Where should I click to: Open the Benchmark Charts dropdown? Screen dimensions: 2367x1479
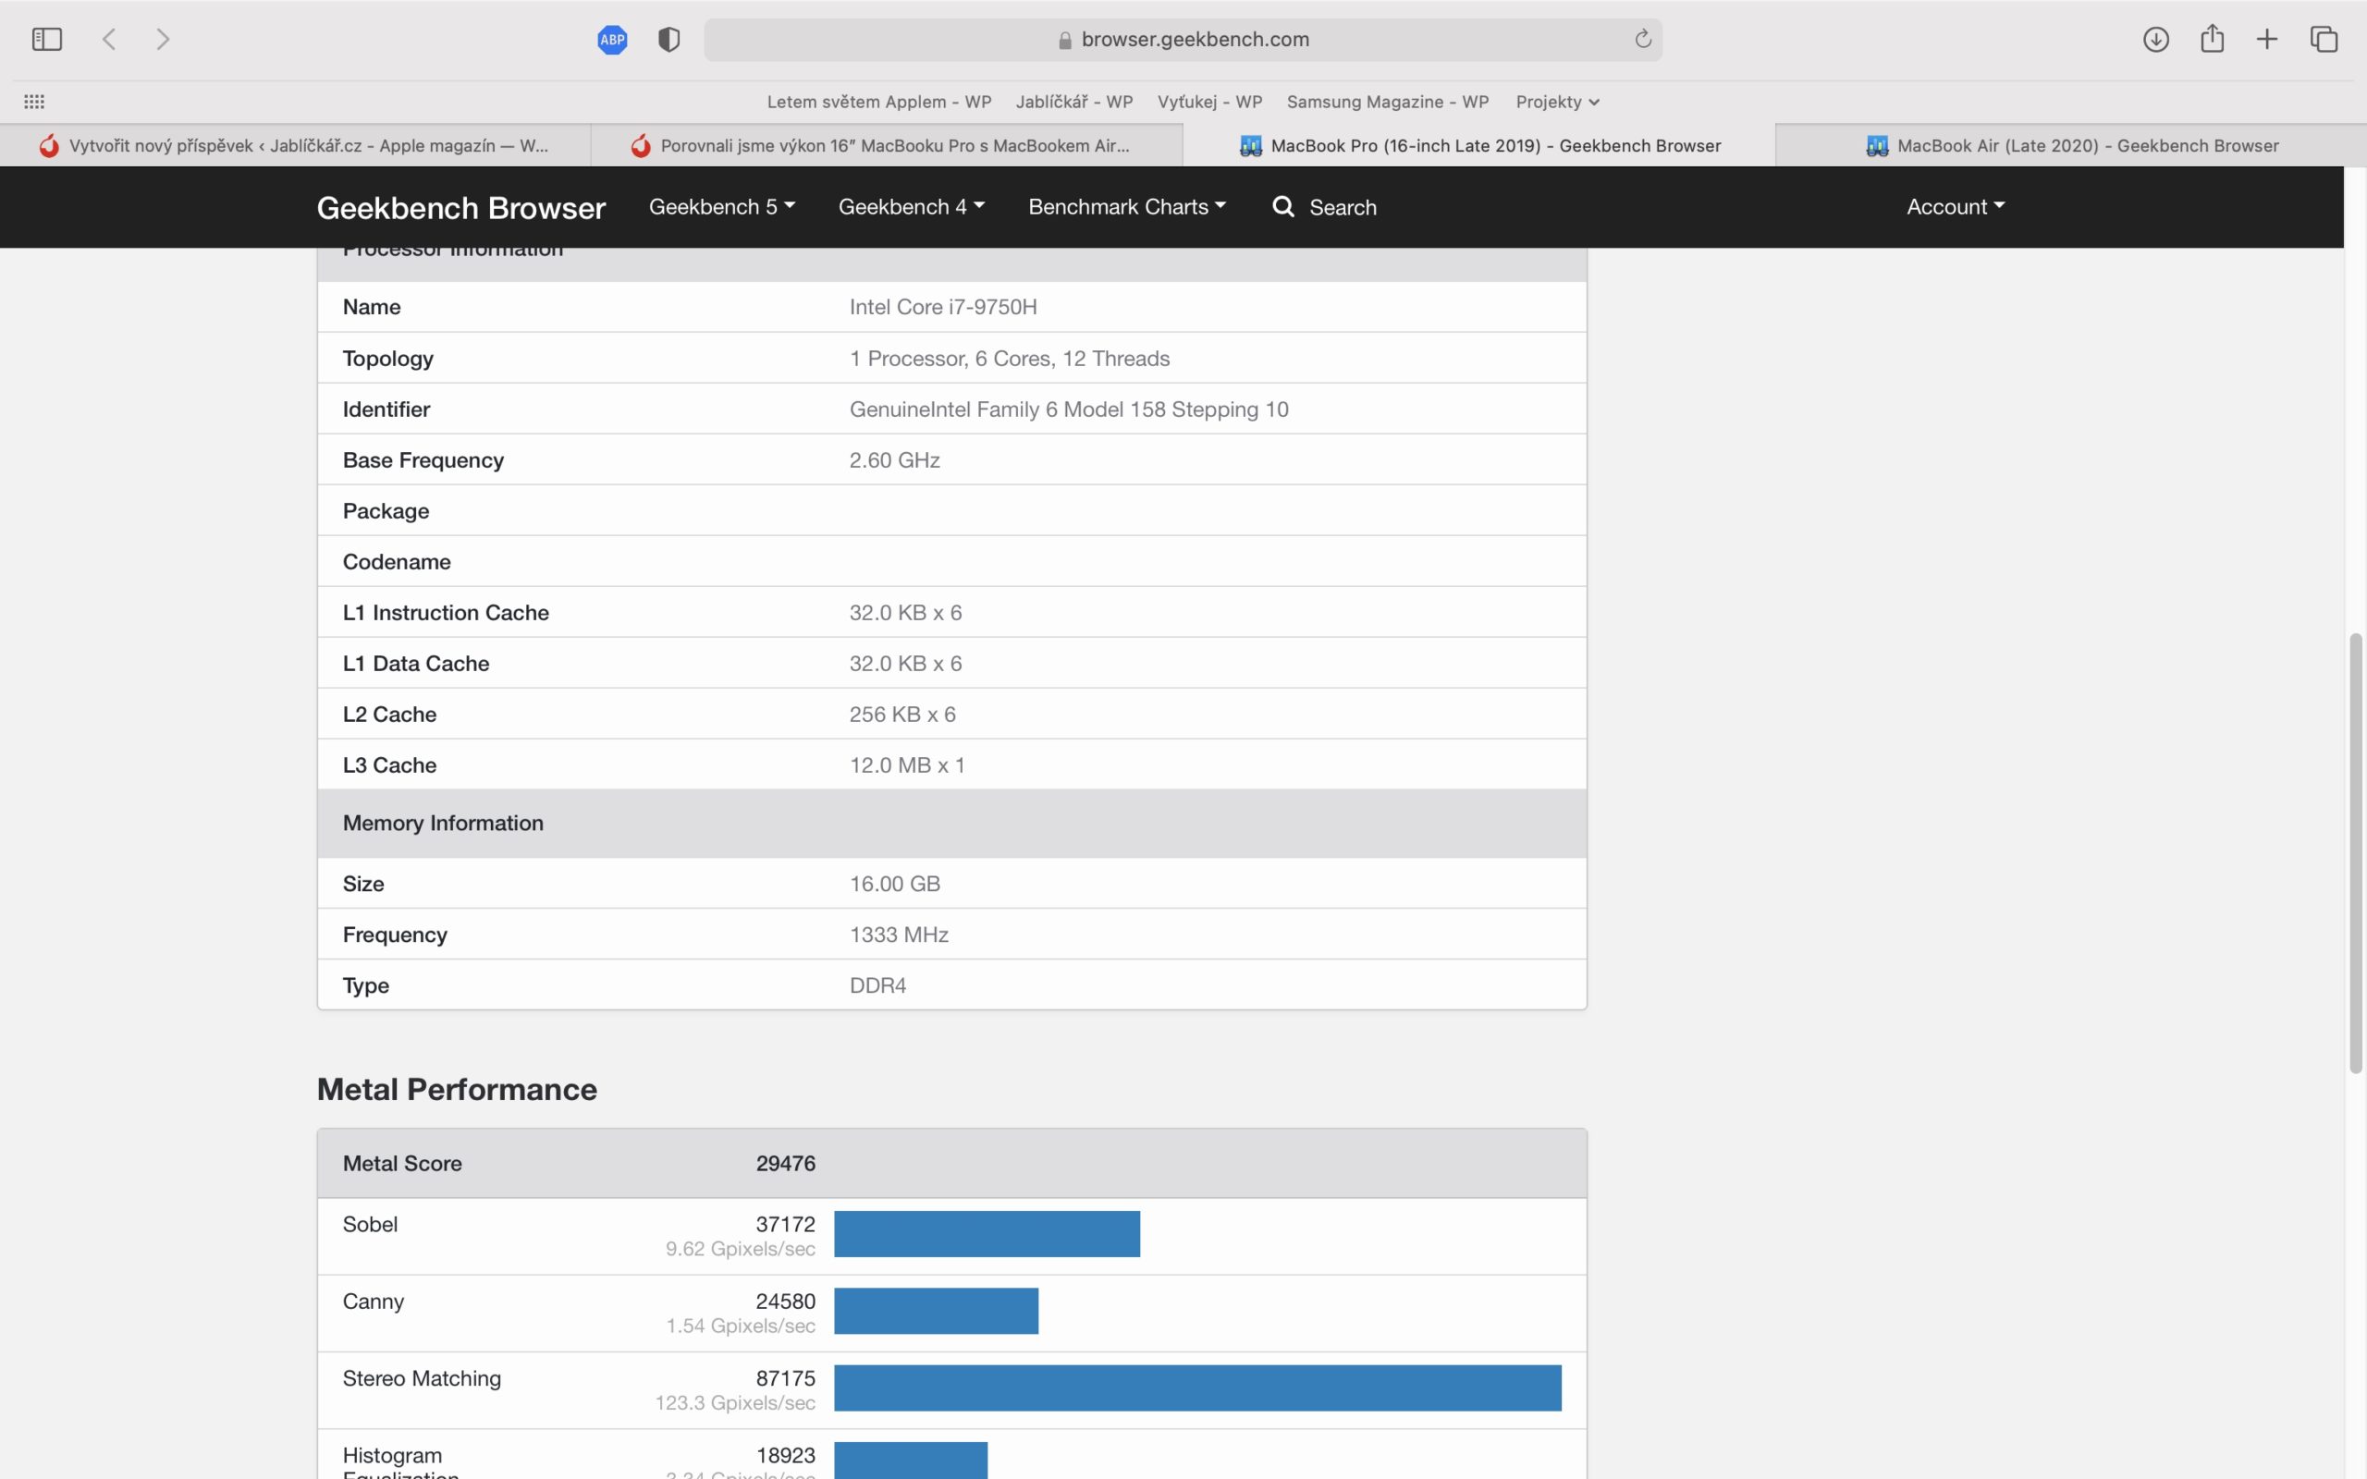pos(1127,206)
